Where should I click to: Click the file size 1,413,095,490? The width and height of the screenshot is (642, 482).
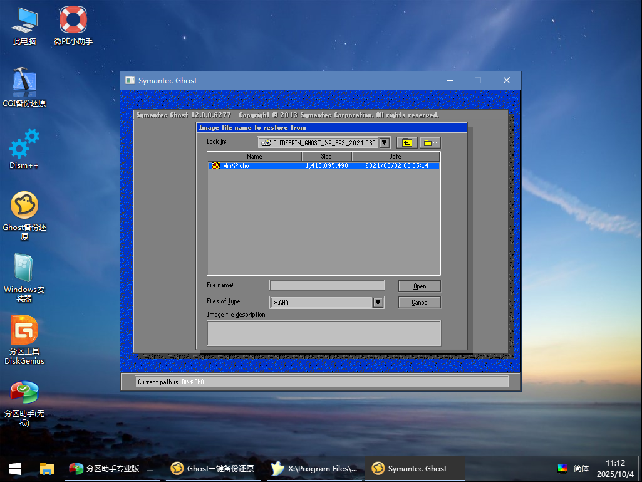[327, 165]
